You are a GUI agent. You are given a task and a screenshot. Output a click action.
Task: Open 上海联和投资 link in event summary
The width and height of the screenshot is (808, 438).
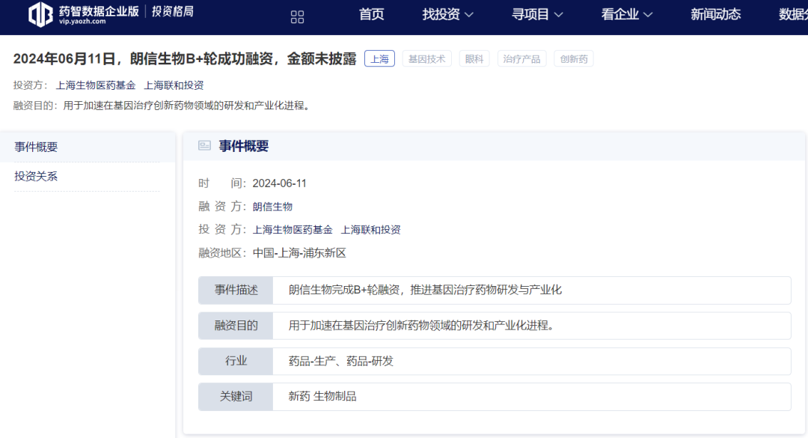click(370, 230)
